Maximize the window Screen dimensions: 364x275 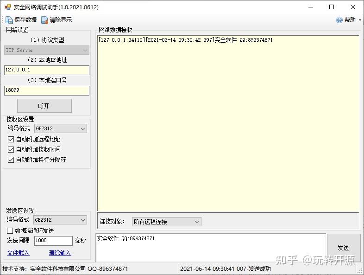click(x=332, y=7)
